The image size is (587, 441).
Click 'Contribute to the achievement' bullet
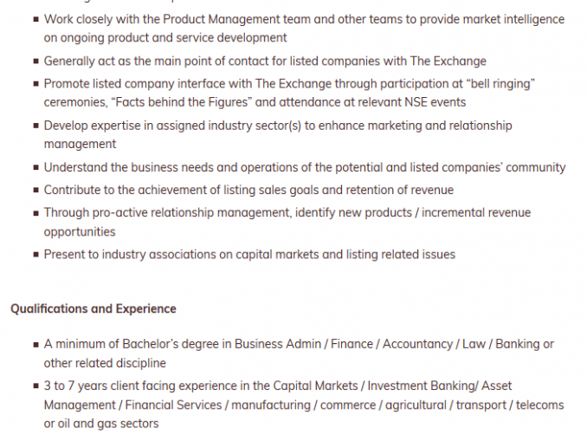point(248,190)
